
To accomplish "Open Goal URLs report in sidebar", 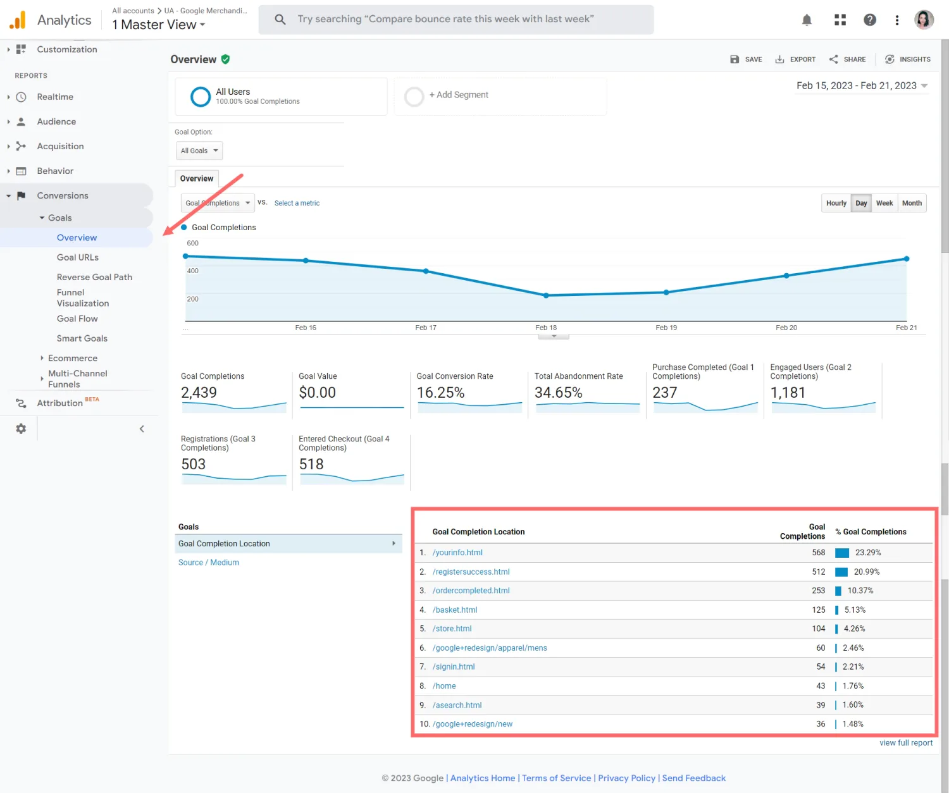I will pyautogui.click(x=78, y=257).
